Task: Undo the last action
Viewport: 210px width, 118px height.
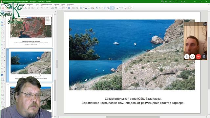Action: click(x=42, y=8)
